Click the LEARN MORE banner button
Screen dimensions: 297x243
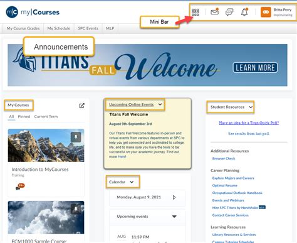255,68
